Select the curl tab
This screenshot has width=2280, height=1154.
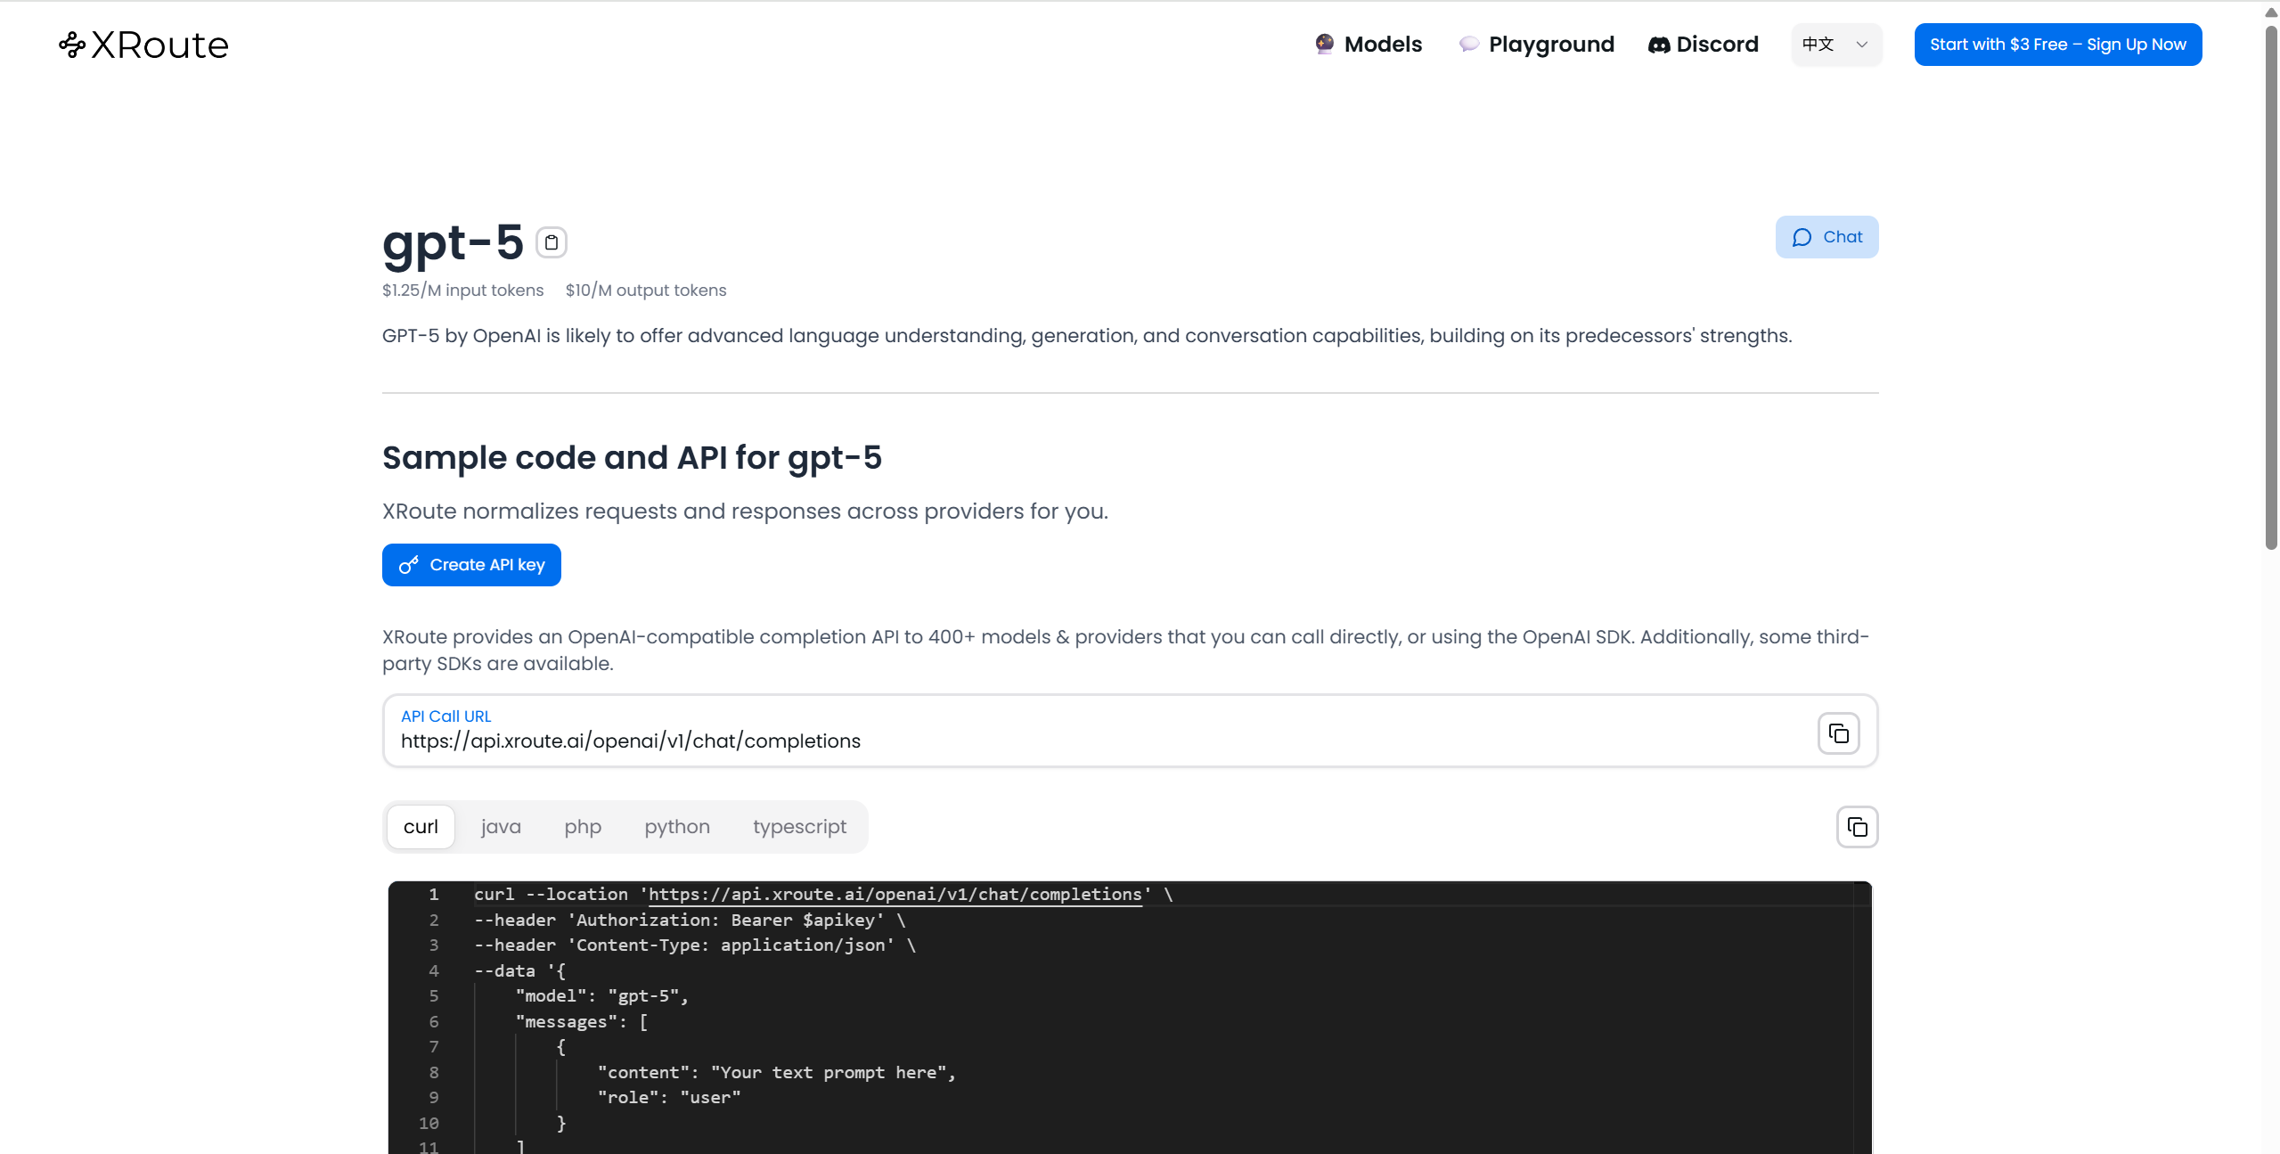421,827
